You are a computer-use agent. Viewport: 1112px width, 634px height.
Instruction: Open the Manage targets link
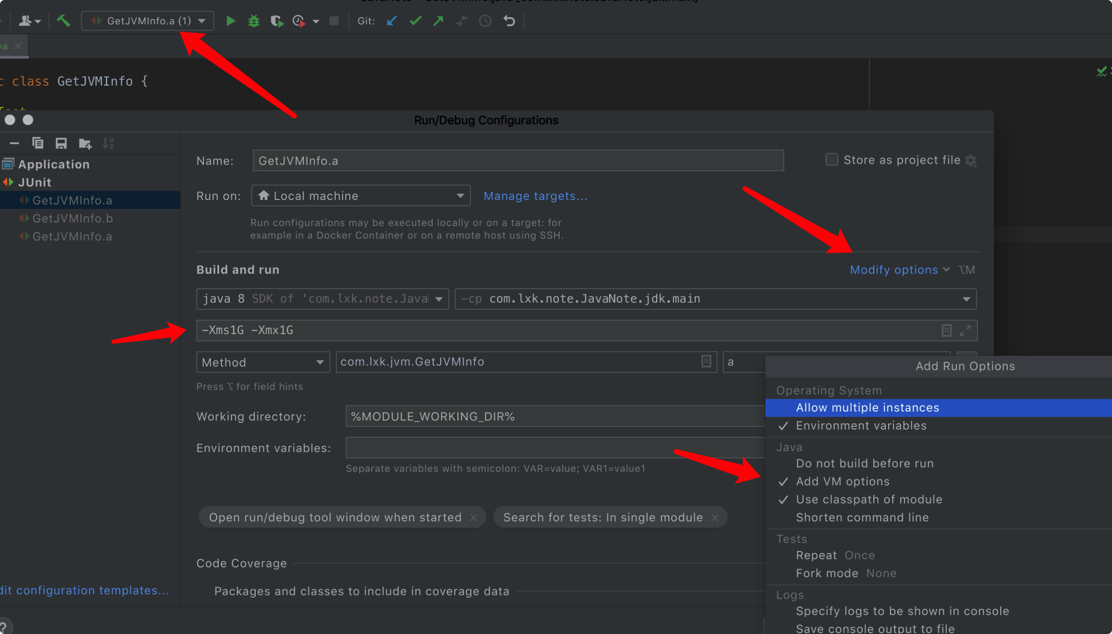pos(535,196)
